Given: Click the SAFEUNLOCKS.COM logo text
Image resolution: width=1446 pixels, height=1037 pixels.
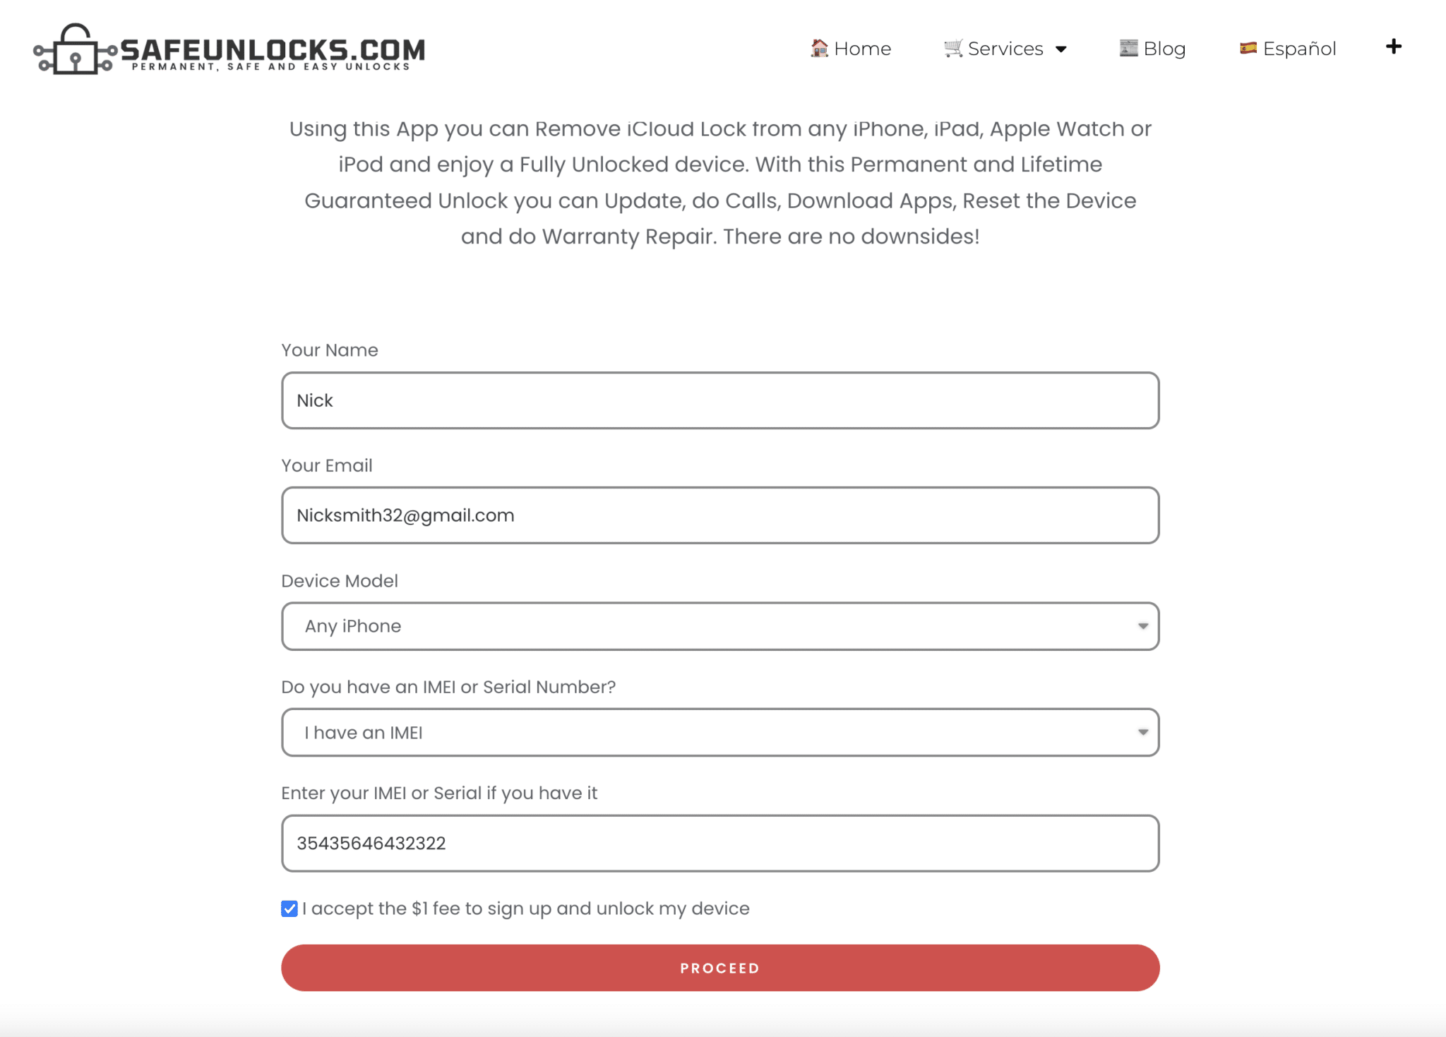Looking at the screenshot, I should pyautogui.click(x=273, y=49).
